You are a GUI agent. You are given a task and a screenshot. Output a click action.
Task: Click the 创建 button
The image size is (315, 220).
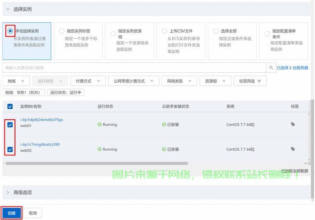(11, 213)
